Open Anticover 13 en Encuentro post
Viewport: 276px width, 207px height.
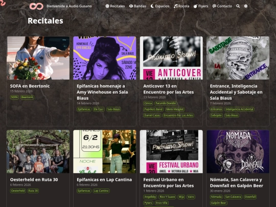click(x=169, y=89)
